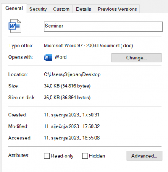Click the Modified date value

coord(72,126)
